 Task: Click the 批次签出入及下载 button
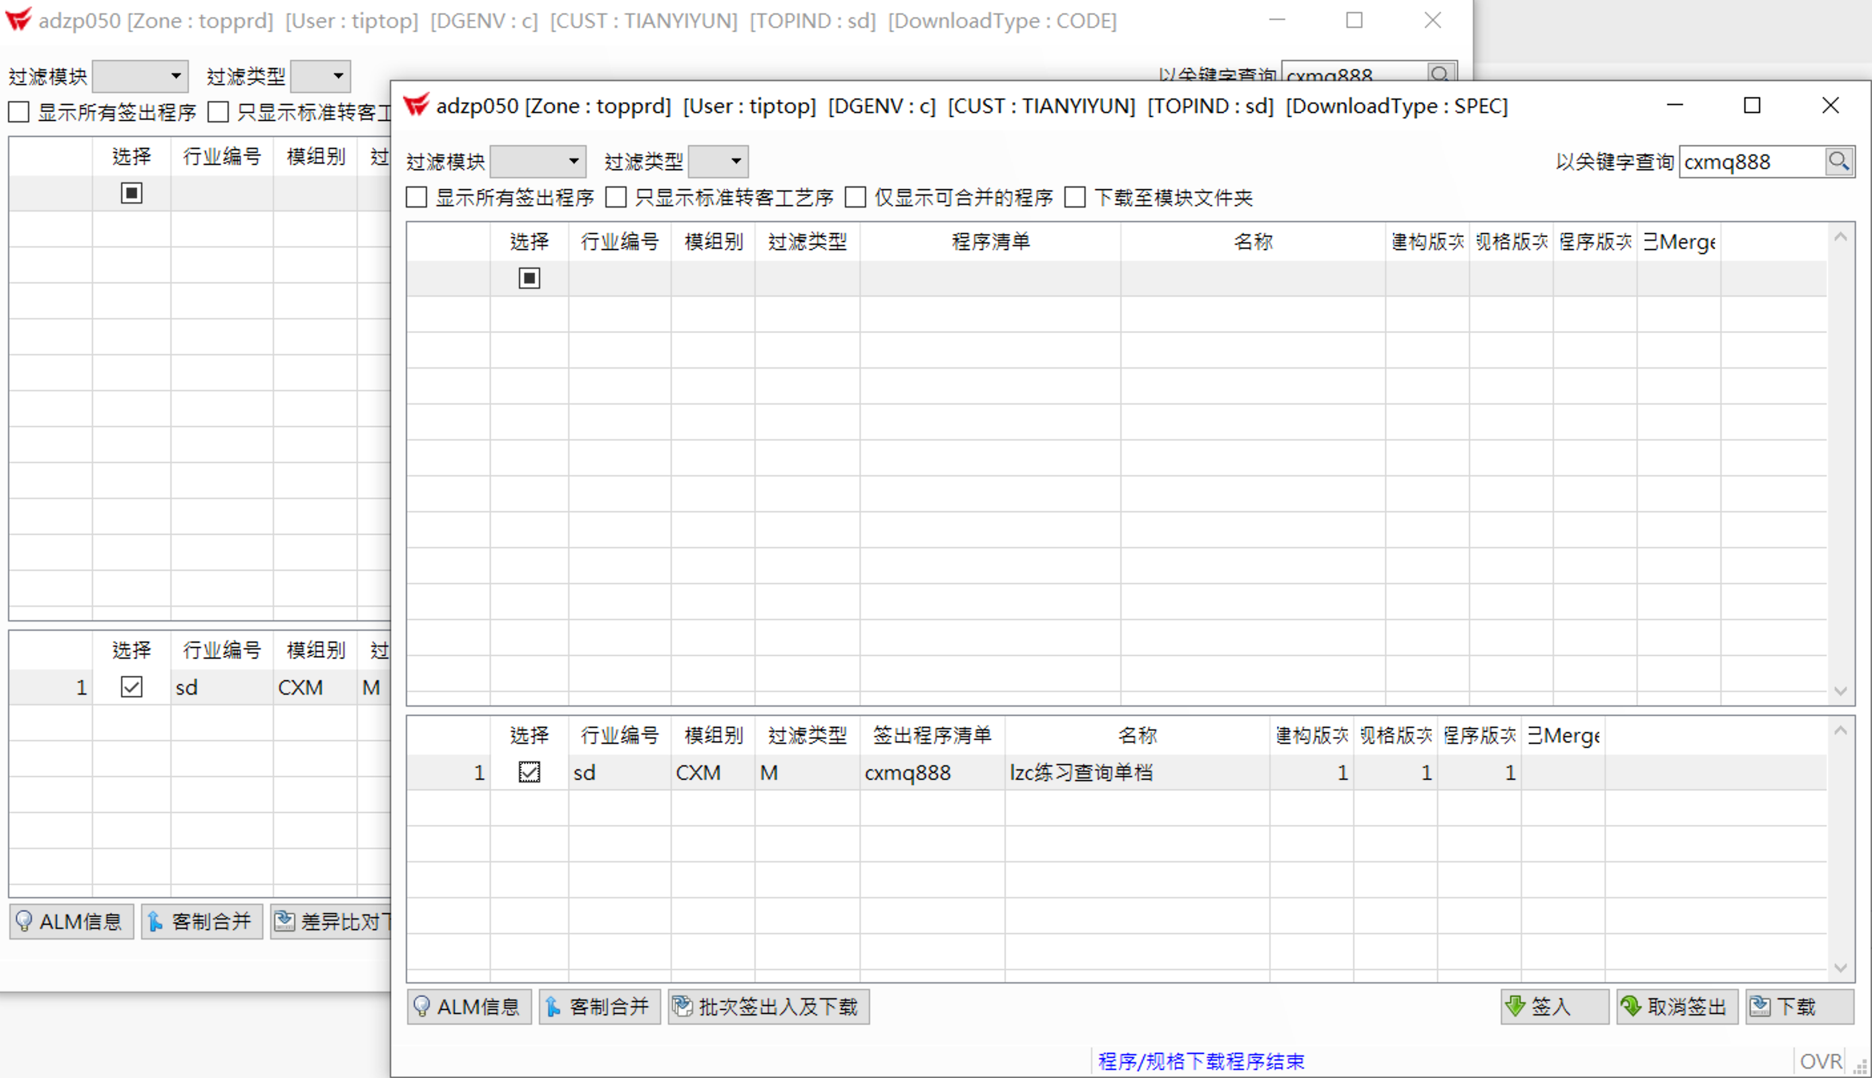pos(768,1007)
